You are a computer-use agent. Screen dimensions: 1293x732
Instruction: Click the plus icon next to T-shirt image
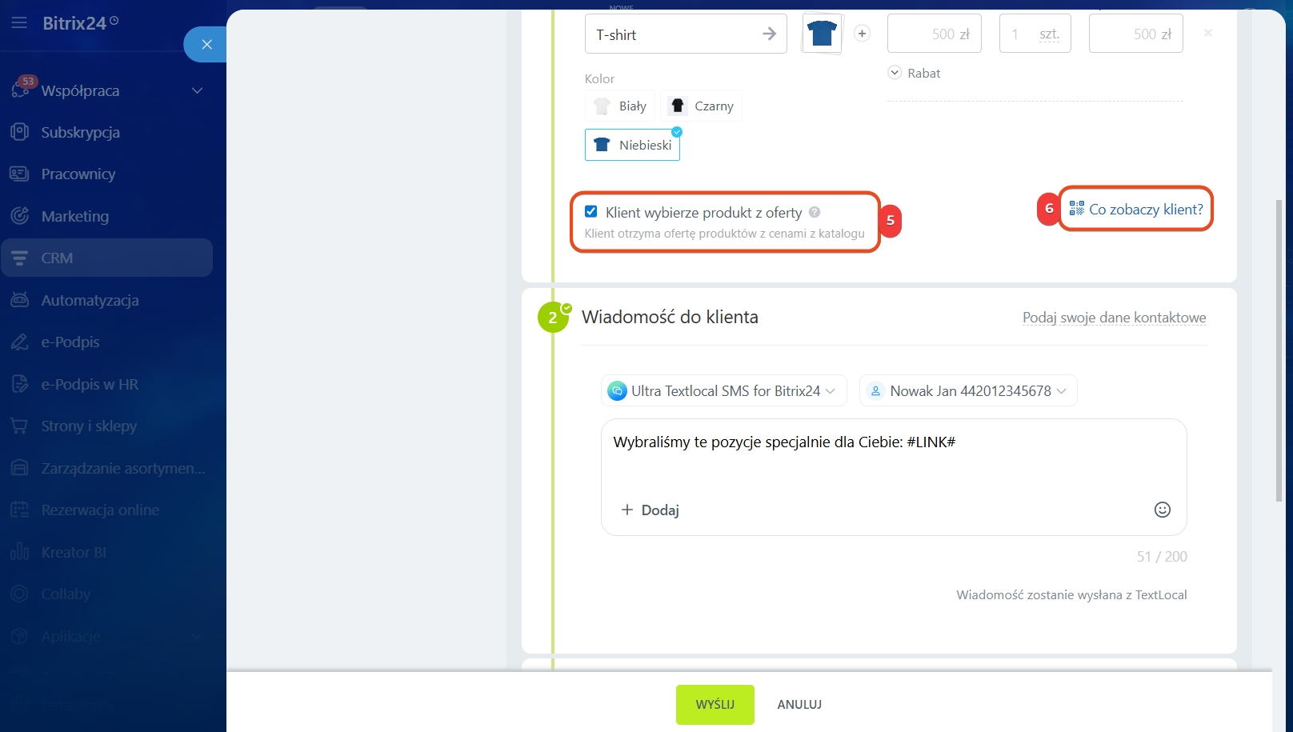[862, 34]
